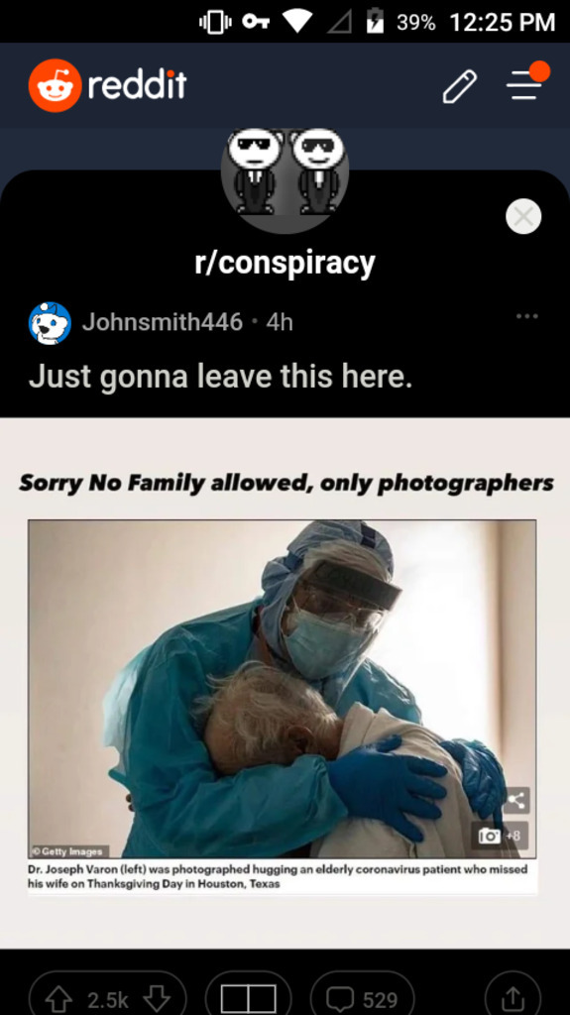570x1015 pixels.
Task: View Johnsmith446 profile via username
Action: [162, 322]
